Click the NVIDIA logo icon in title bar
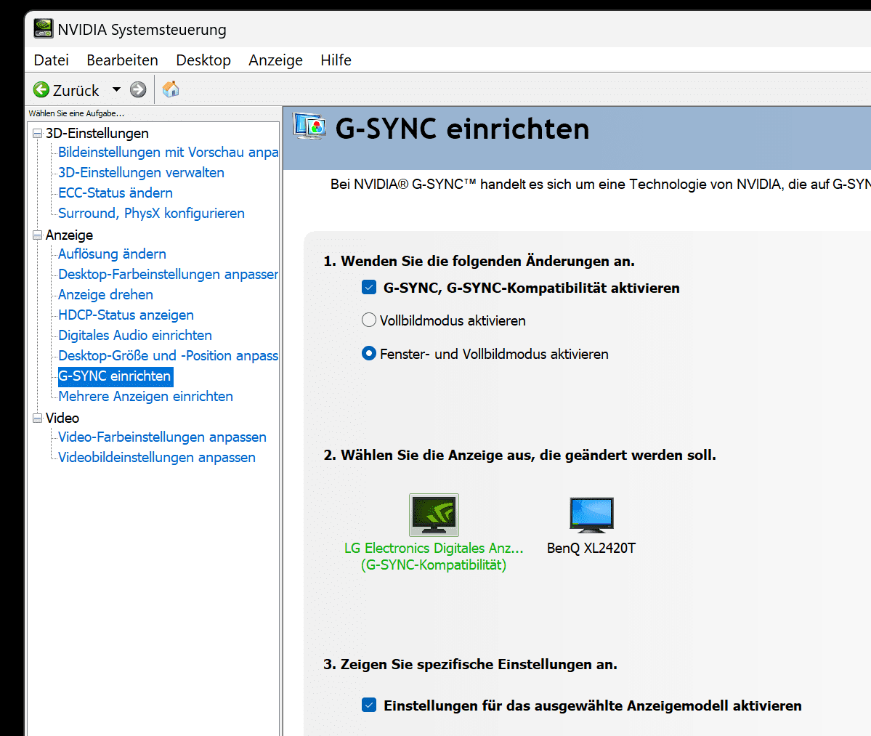 click(44, 28)
